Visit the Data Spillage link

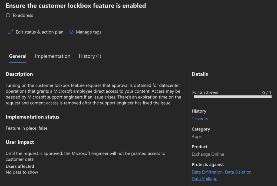(x=204, y=178)
